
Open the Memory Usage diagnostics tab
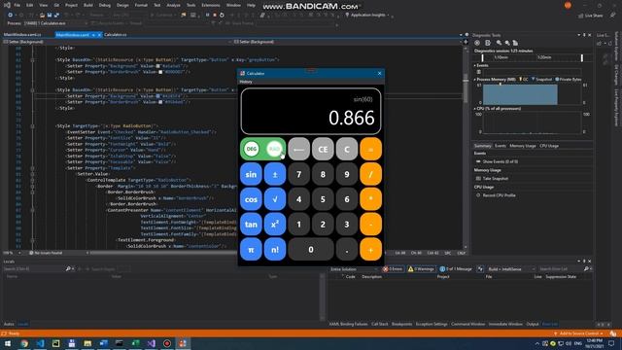tap(523, 146)
